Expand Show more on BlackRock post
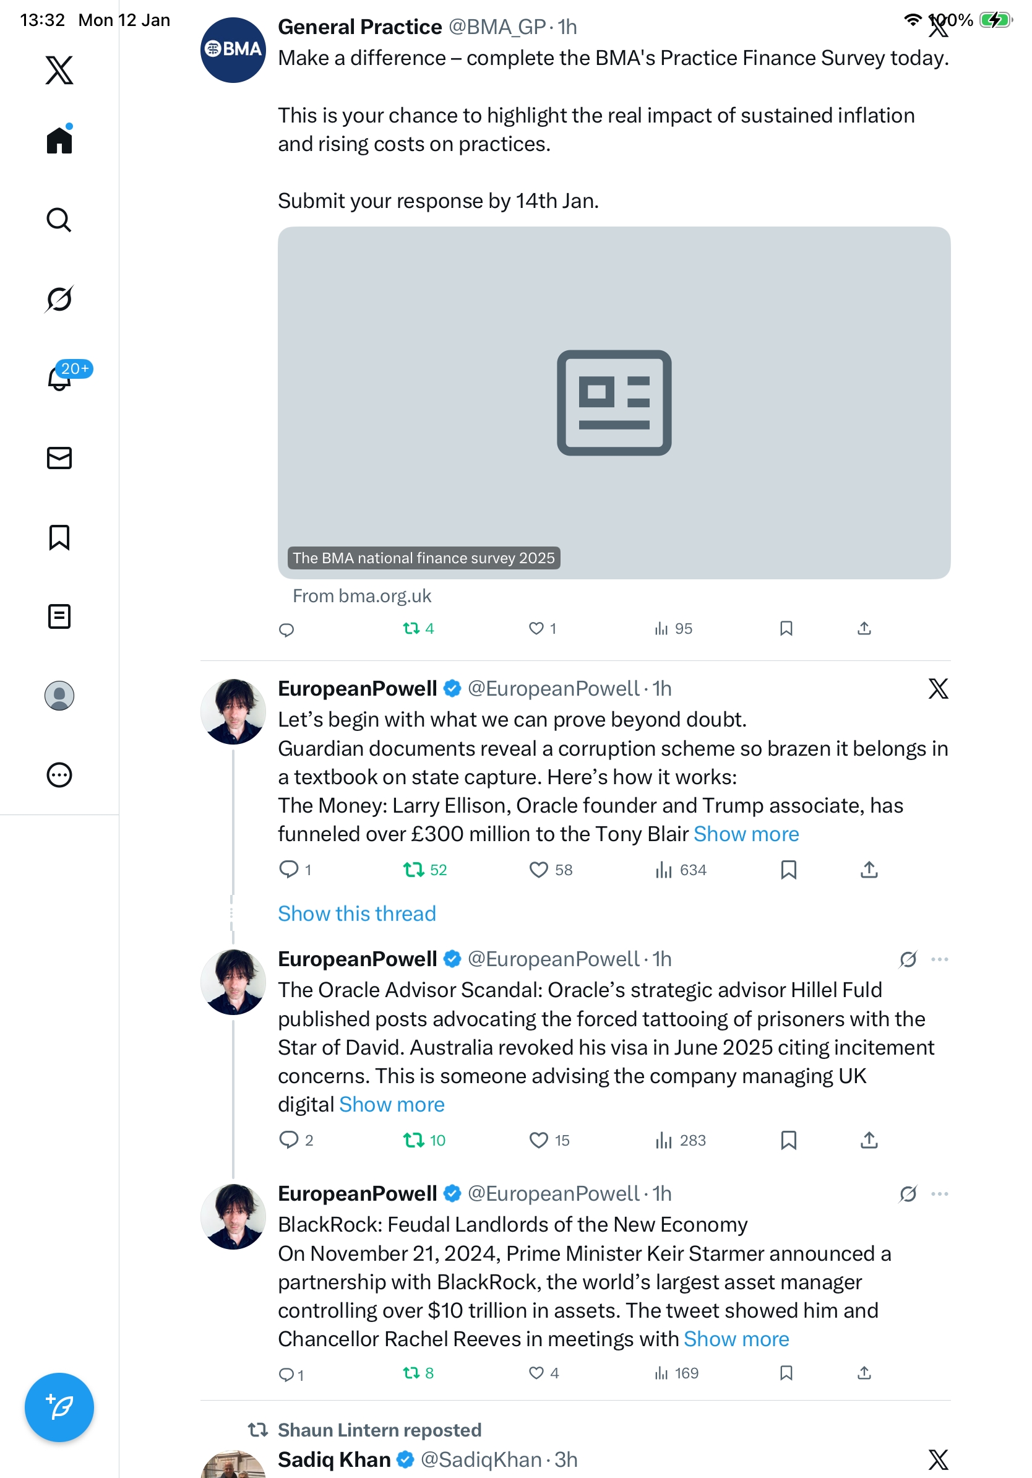This screenshot has height=1478, width=1032. click(x=736, y=1338)
